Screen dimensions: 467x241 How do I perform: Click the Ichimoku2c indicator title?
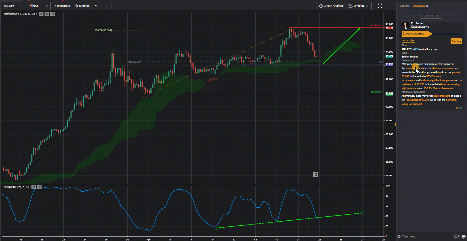click(20, 14)
